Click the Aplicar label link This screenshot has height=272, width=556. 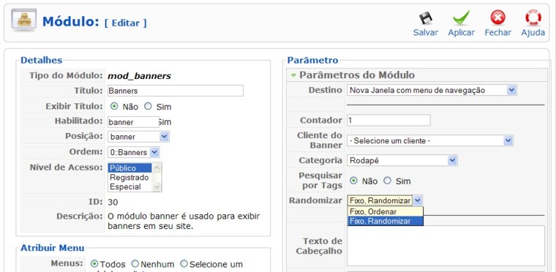point(462,32)
